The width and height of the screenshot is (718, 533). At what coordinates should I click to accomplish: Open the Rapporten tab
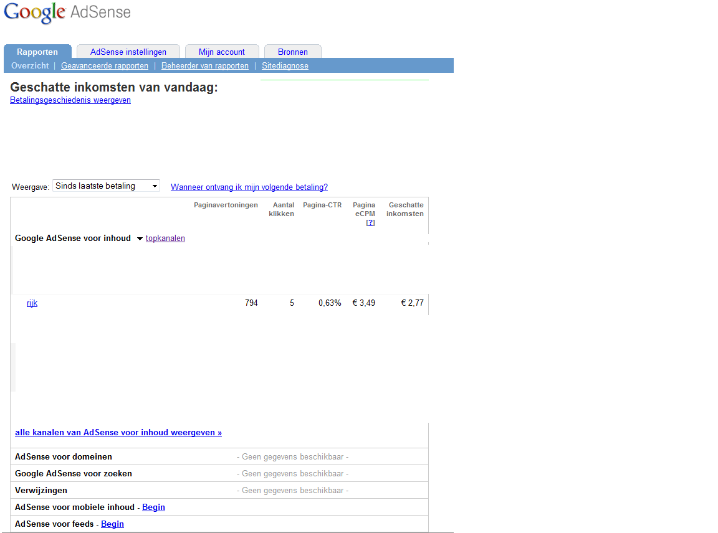coord(37,52)
